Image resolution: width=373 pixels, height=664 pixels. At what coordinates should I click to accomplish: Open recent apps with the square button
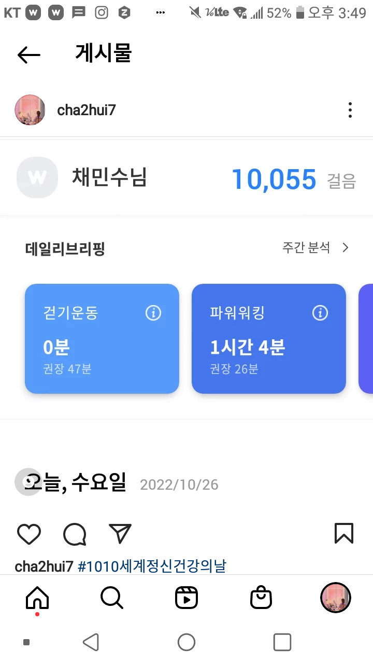click(x=282, y=642)
